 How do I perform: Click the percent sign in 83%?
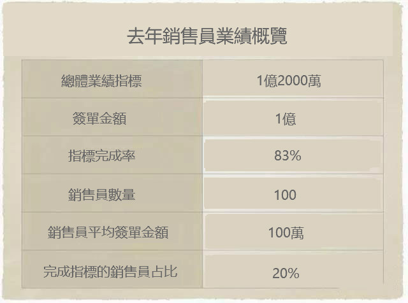click(x=295, y=156)
